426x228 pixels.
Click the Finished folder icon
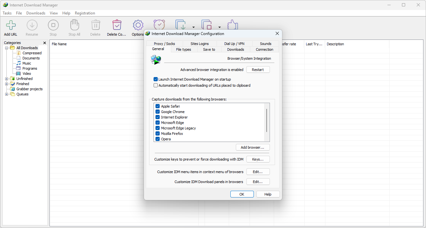click(x=13, y=84)
